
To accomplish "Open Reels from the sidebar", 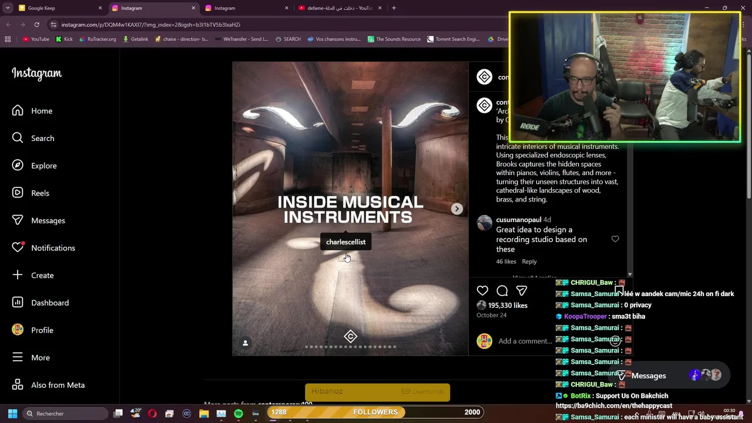I will point(31,193).
